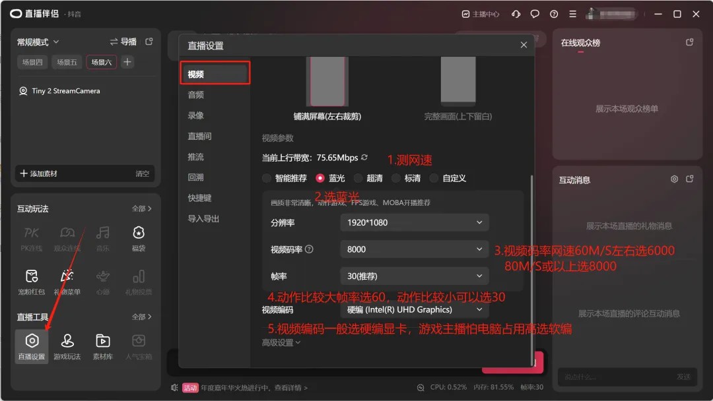Click settings dialog vertical scrollbar
The height and width of the screenshot is (401, 713).
(x=531, y=264)
